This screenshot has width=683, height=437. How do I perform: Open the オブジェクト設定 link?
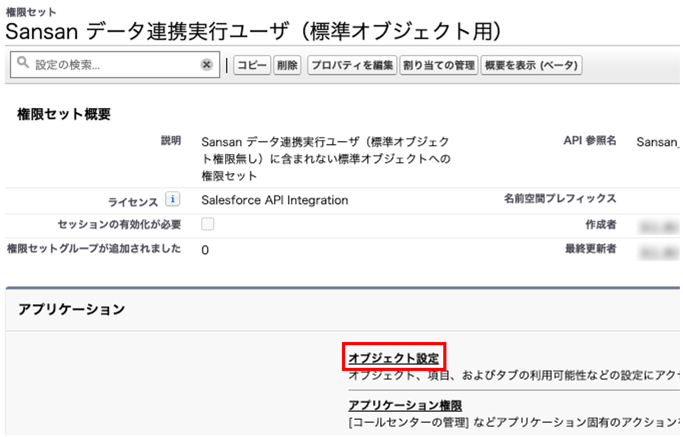tap(394, 358)
